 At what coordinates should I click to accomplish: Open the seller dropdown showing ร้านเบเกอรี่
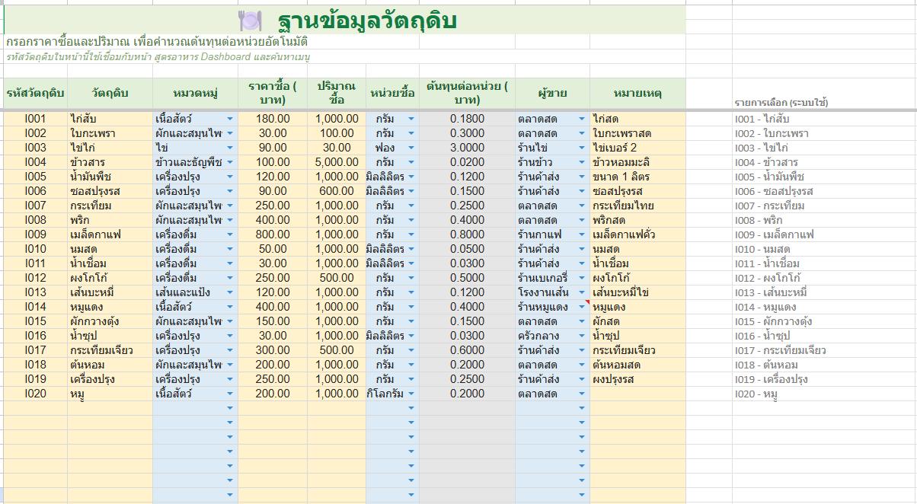click(x=582, y=278)
